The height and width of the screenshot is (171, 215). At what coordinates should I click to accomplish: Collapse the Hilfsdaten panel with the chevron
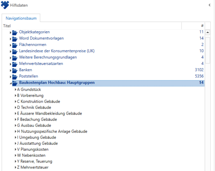click(210, 5)
